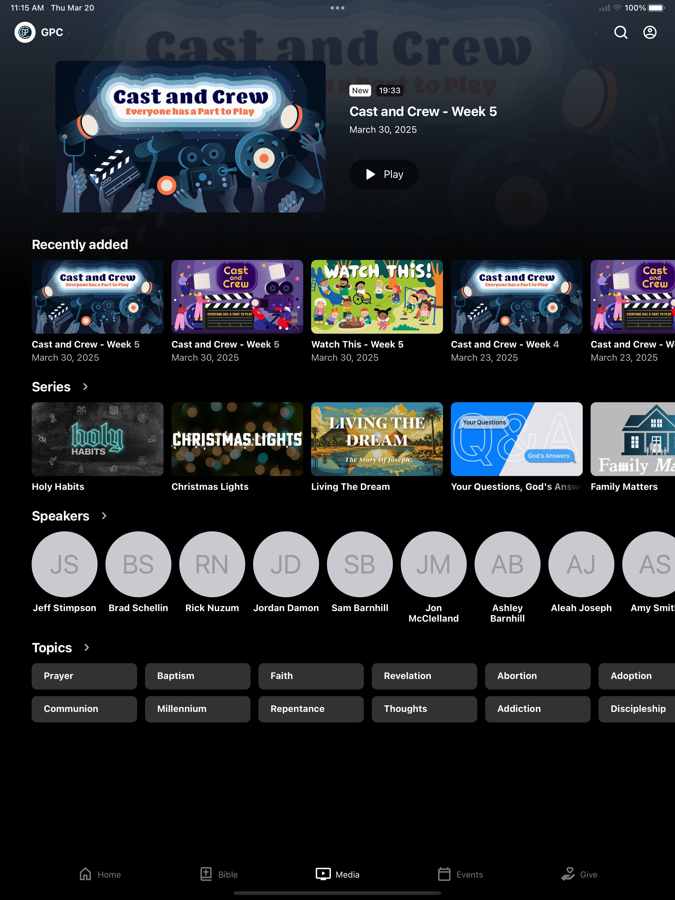Open purple Cast and Crew card dated March 23
Screen dimensions: 675x900
coord(633,296)
